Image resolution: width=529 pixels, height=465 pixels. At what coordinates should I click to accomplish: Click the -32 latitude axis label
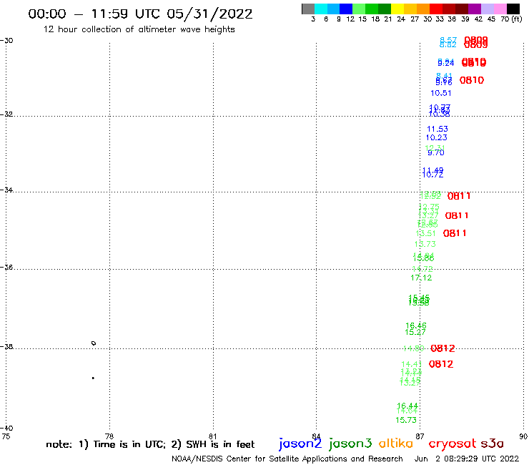pyautogui.click(x=6, y=114)
